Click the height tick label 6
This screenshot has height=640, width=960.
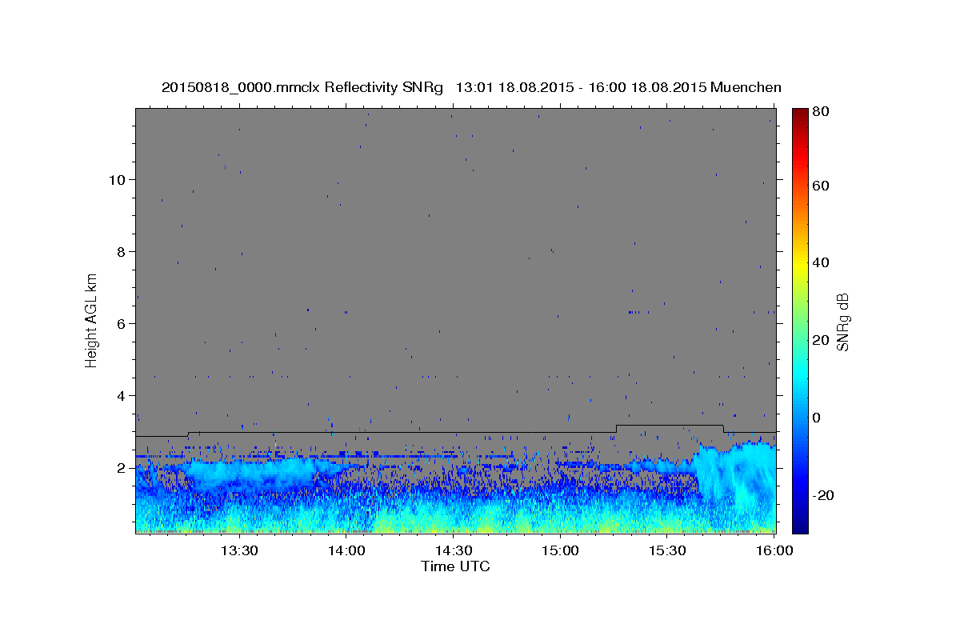(x=122, y=323)
